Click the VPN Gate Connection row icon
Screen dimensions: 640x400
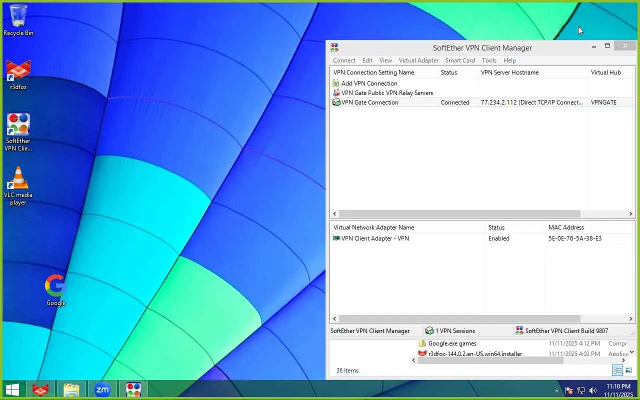click(336, 102)
